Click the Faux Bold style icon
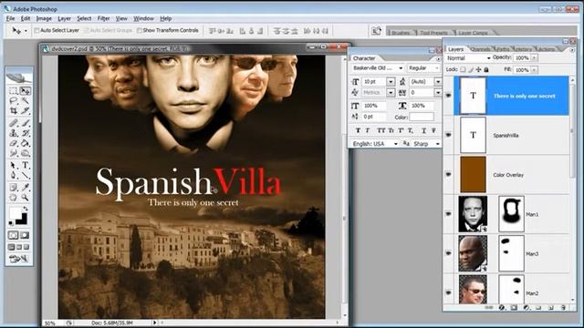584x328 pixels. pos(358,130)
